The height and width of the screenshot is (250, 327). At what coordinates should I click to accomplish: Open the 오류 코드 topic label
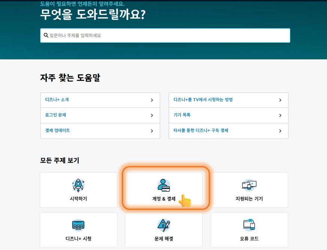pyautogui.click(x=249, y=238)
